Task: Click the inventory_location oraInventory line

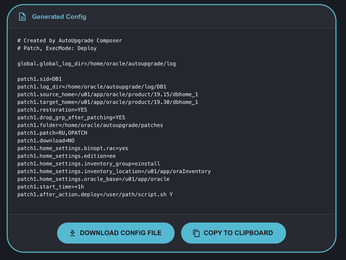Action: (x=114, y=171)
